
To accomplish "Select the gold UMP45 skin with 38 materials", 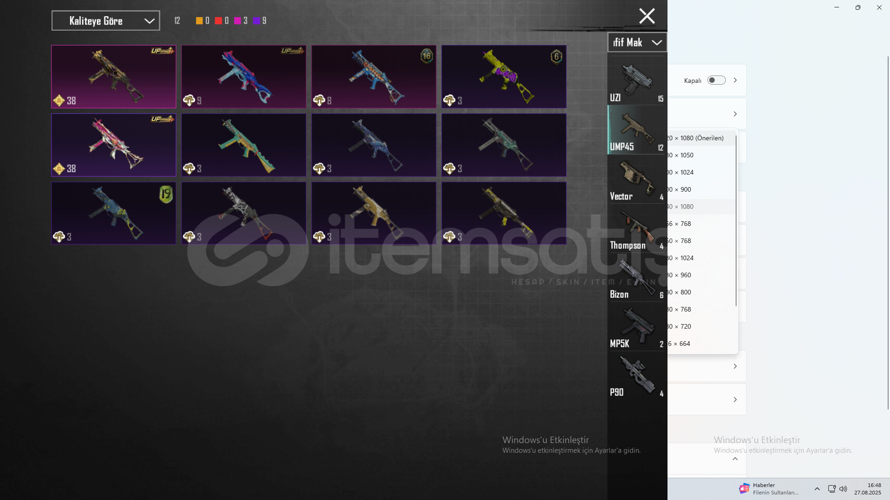I will click(x=114, y=77).
